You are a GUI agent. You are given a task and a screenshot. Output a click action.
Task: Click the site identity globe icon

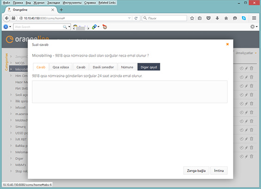click(21, 18)
